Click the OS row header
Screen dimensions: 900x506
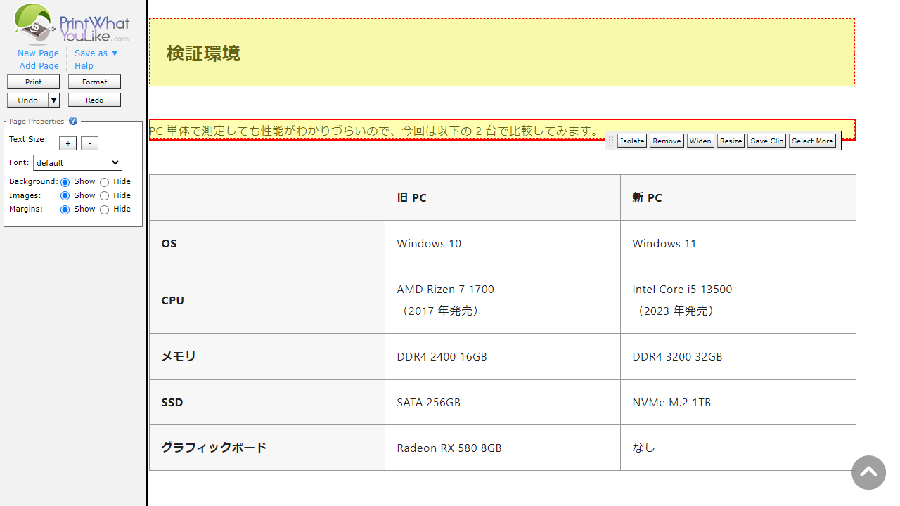coord(267,243)
